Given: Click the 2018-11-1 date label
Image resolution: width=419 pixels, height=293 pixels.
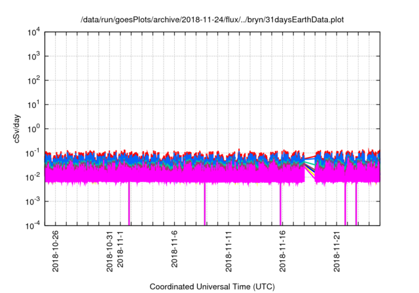Looking at the screenshot, I should (x=120, y=249).
